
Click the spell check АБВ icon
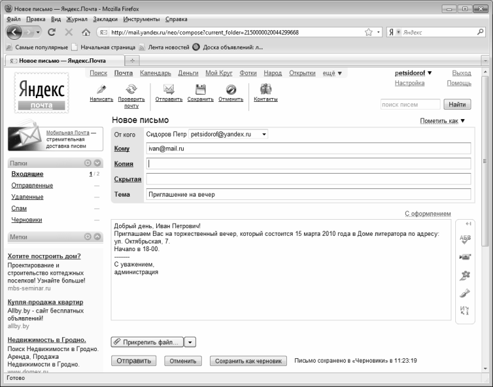click(x=465, y=239)
